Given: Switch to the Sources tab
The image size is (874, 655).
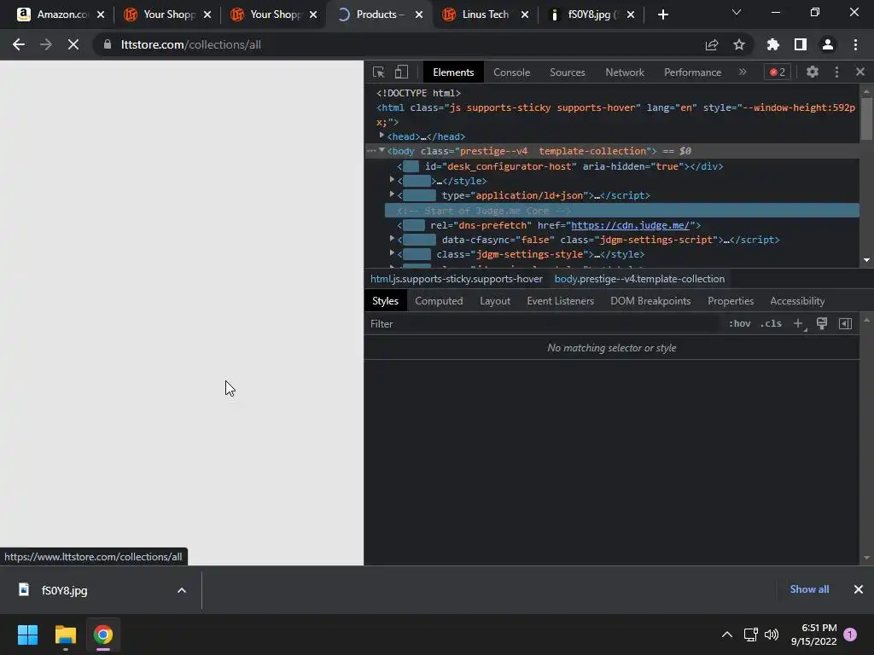Looking at the screenshot, I should (567, 72).
